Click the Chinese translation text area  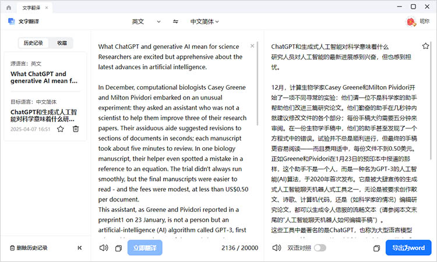point(344,139)
